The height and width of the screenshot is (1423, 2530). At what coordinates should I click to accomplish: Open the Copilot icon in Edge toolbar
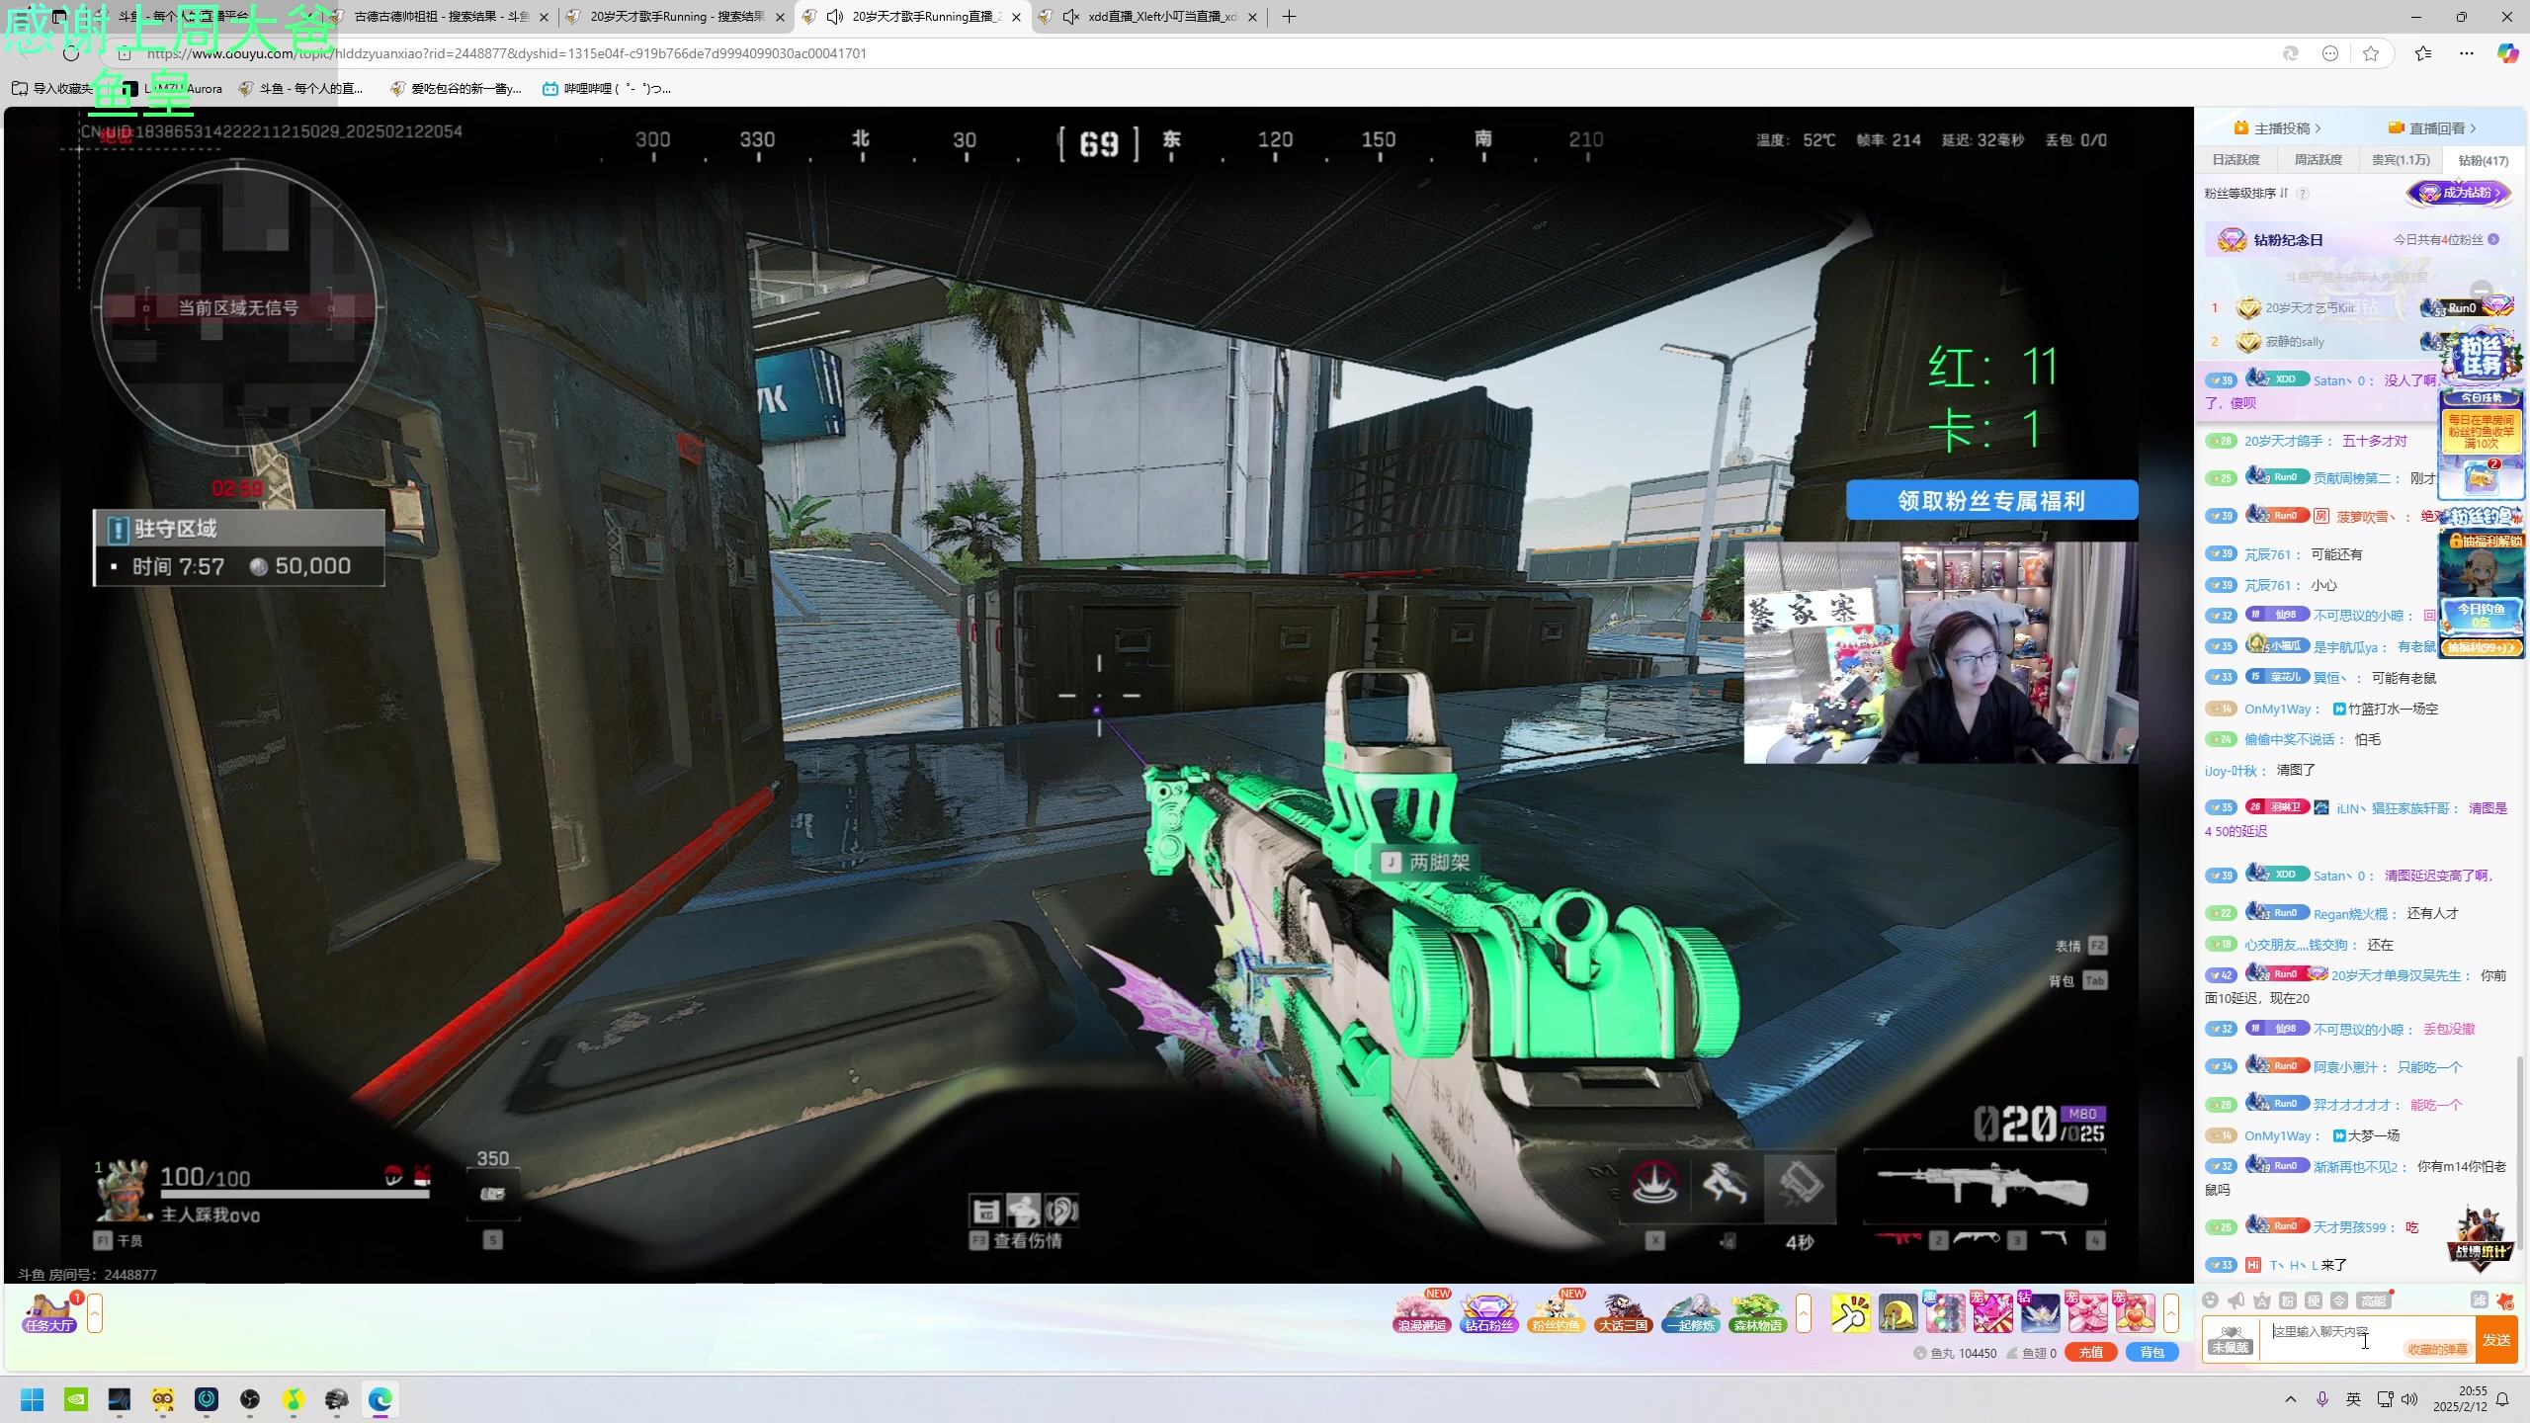coord(2507,53)
